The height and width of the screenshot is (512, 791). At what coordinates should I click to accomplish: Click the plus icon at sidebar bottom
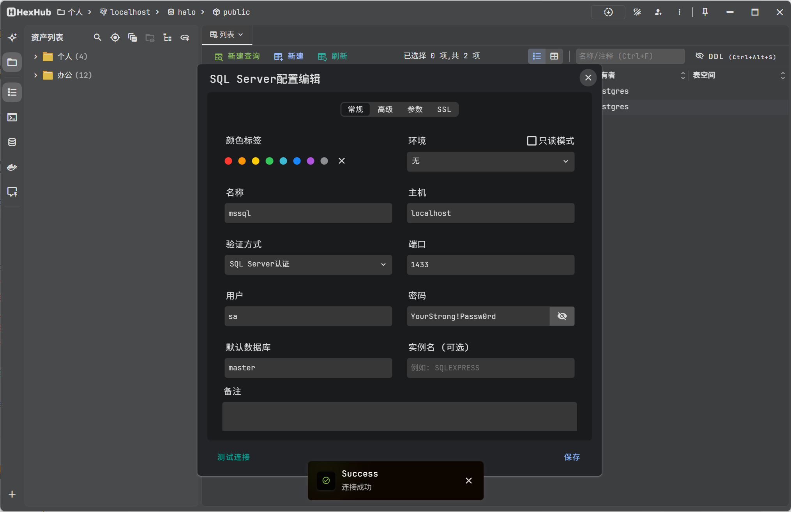click(x=12, y=494)
